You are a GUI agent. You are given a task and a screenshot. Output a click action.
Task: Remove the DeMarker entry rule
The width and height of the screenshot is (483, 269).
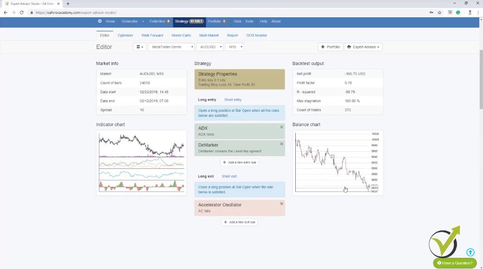pyautogui.click(x=281, y=143)
